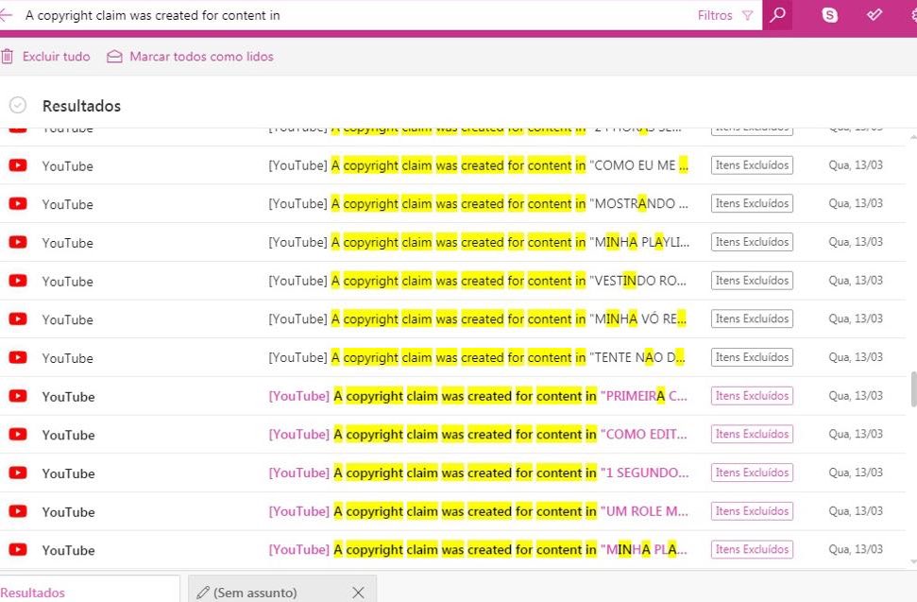Image resolution: width=917 pixels, height=602 pixels.
Task: Click YouTube icon on VESTINDO RO row
Action: [18, 281]
